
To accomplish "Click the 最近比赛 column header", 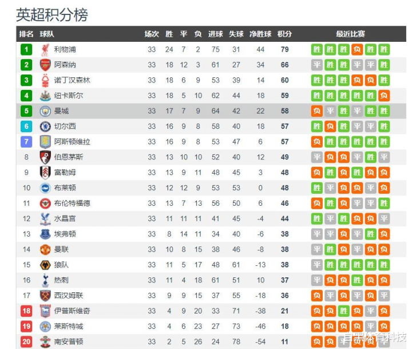I will click(350, 34).
